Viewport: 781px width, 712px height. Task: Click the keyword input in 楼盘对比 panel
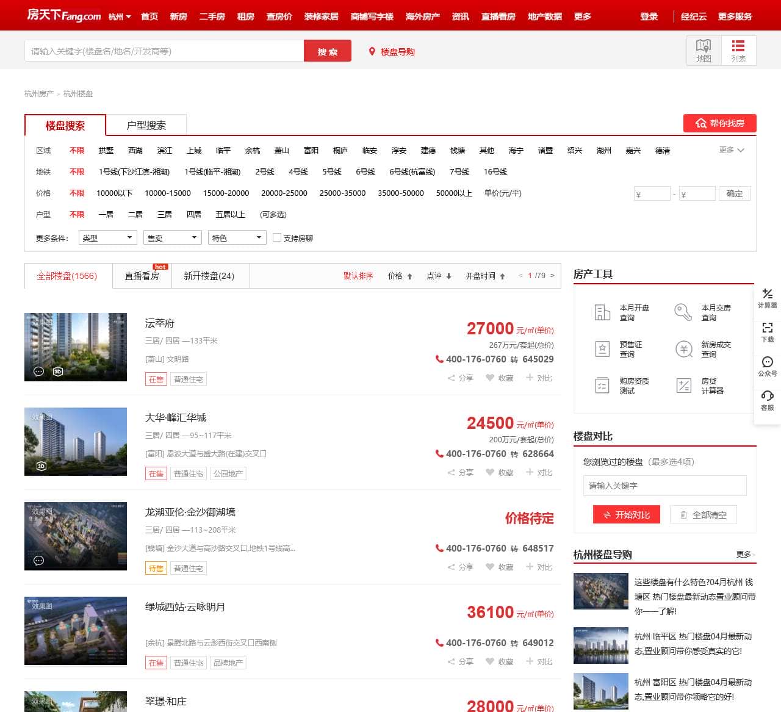tap(664, 486)
